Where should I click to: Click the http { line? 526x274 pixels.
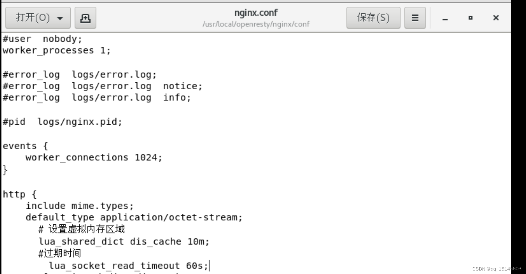pyautogui.click(x=20, y=194)
